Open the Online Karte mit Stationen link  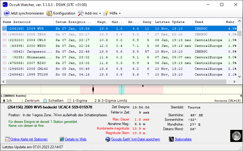(29, 139)
